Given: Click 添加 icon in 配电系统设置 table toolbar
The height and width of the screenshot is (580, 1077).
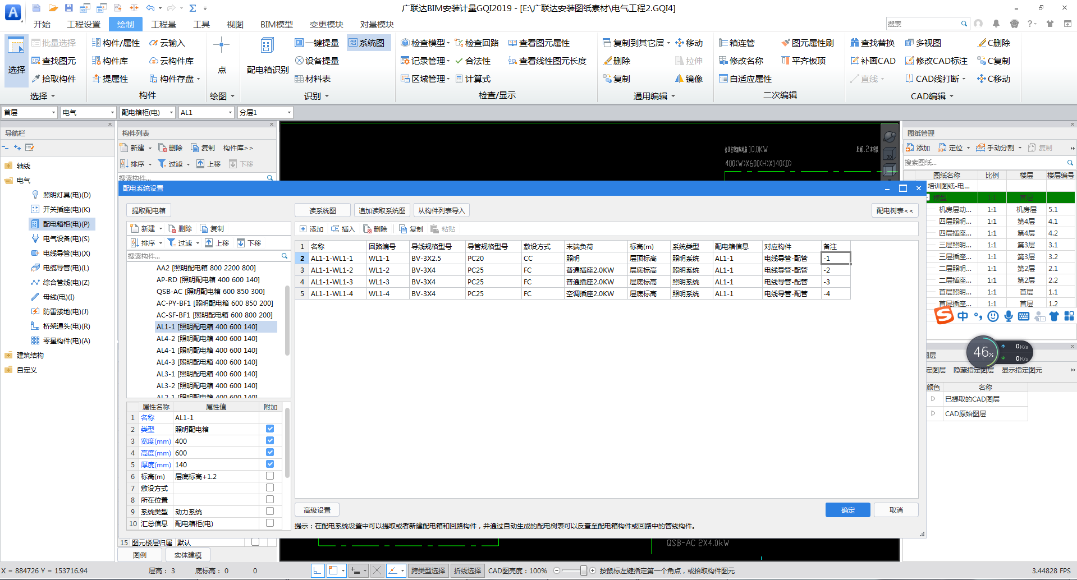Looking at the screenshot, I should 311,229.
